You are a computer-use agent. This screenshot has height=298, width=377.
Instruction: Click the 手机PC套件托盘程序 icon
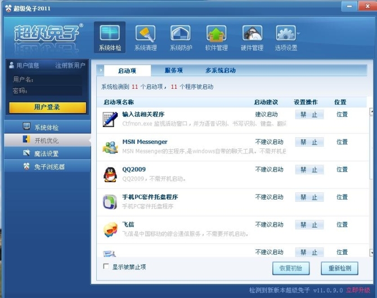click(110, 202)
